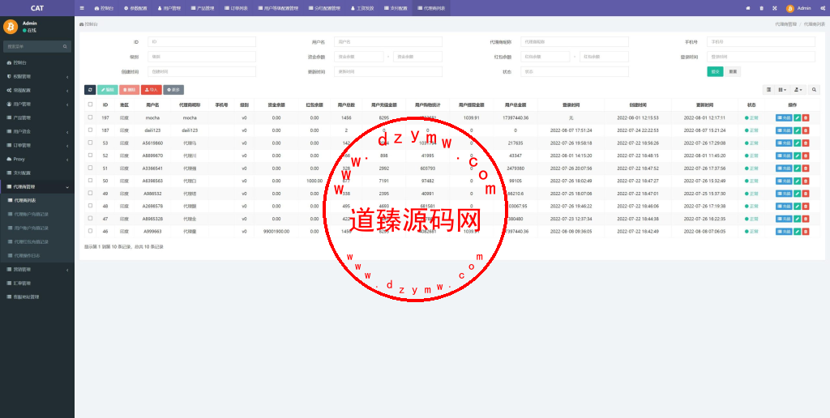Viewport: 830px width, 418px height.
Task: Expand the sidebar 用户管理 menu
Action: click(x=37, y=104)
